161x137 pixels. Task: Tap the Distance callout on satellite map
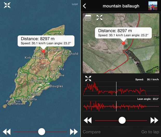point(123,33)
